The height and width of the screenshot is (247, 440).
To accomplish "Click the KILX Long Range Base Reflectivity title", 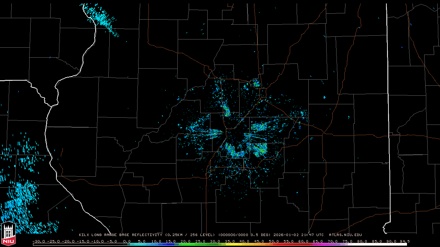I will (x=120, y=235).
